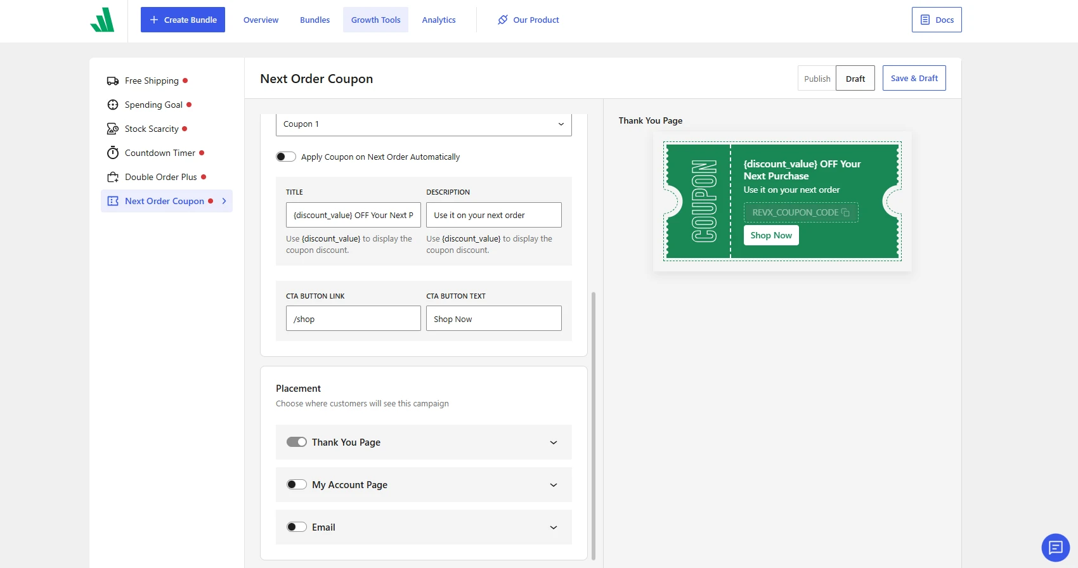Viewport: 1078px width, 568px height.
Task: Select Free Shipping in sidebar
Action: click(167, 81)
